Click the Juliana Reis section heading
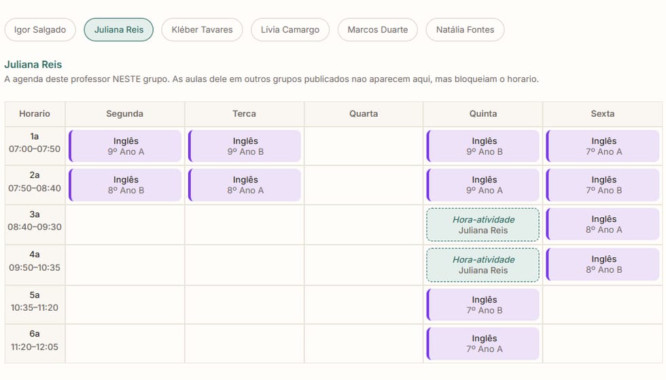 [x=33, y=64]
